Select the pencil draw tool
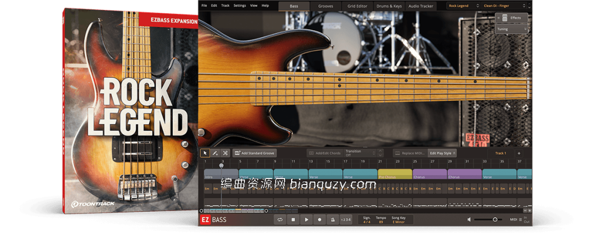The height and width of the screenshot is (242, 596). coord(215,153)
